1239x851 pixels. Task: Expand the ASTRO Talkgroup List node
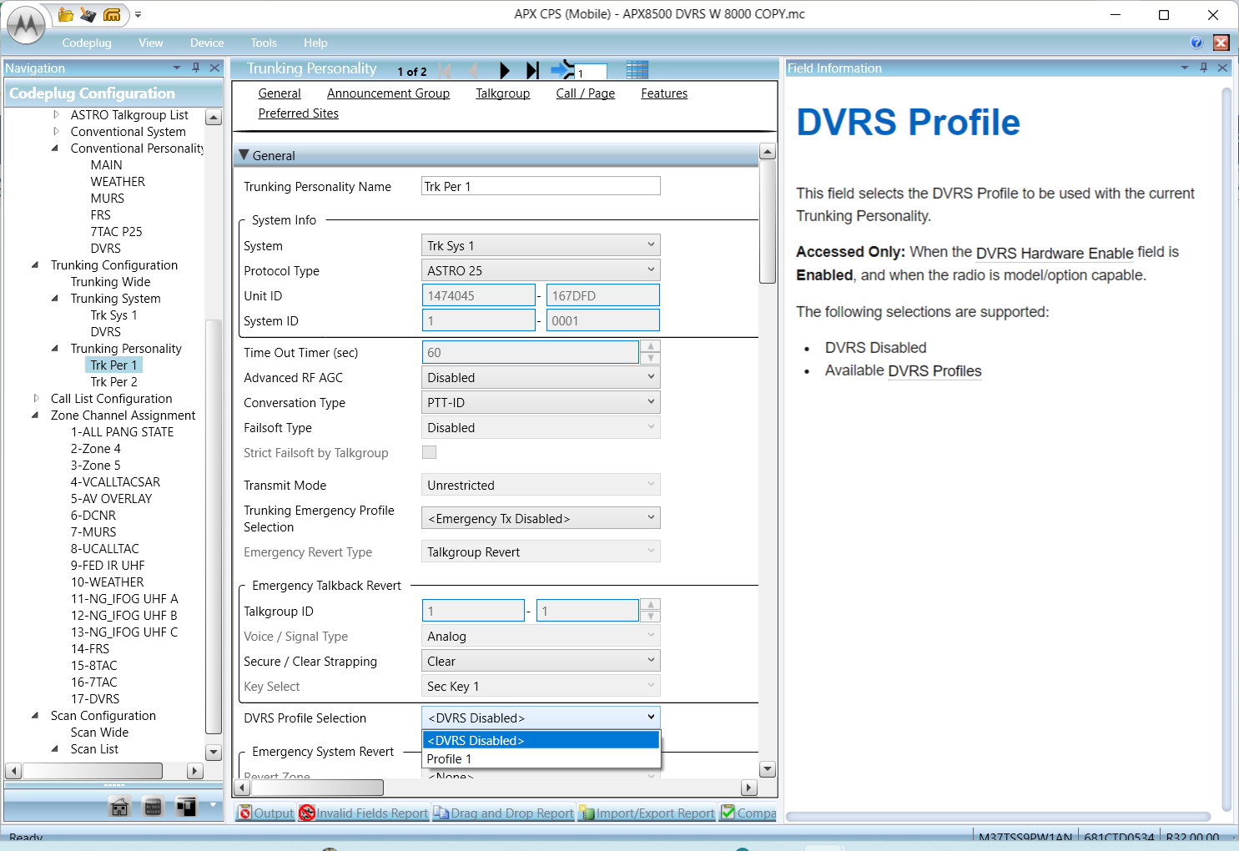click(56, 115)
